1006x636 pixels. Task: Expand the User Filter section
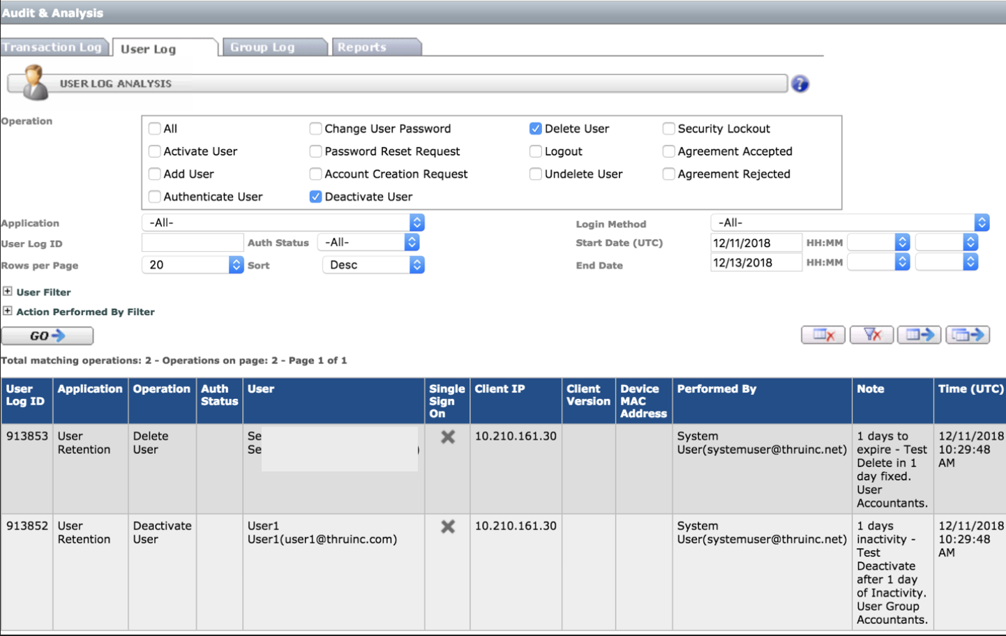[x=8, y=291]
